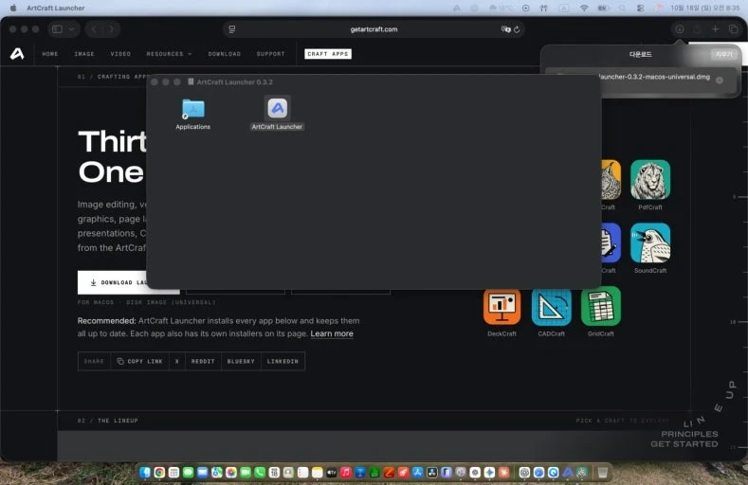Reveal the downloaded dmg in Finder via the magnifier icon
Image resolution: width=748 pixels, height=485 pixels.
coord(720,80)
